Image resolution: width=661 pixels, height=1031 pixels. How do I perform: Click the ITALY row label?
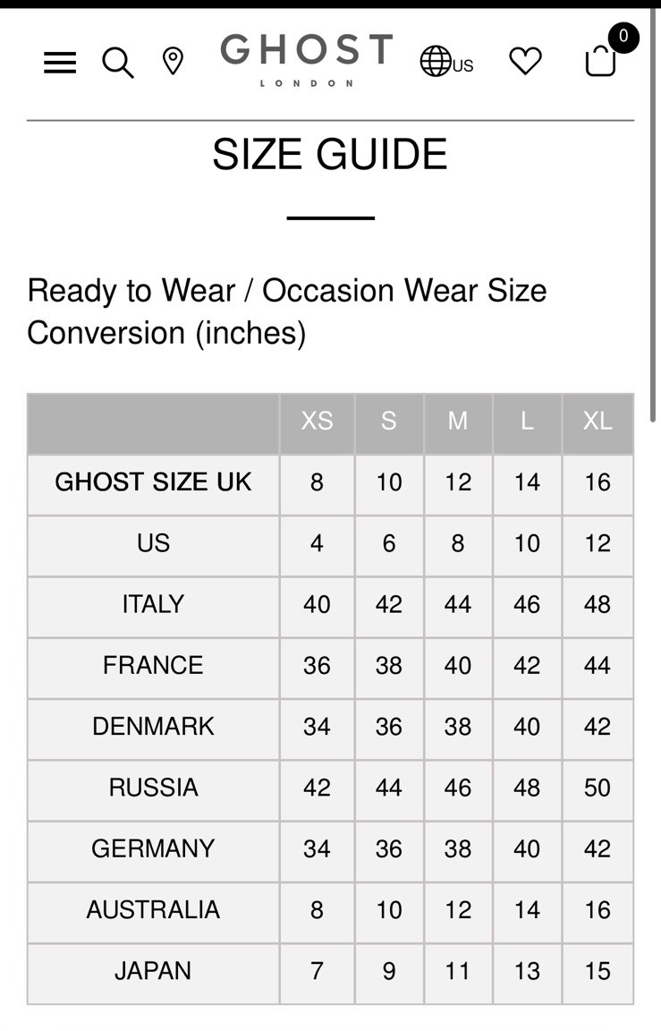pyautogui.click(x=153, y=604)
